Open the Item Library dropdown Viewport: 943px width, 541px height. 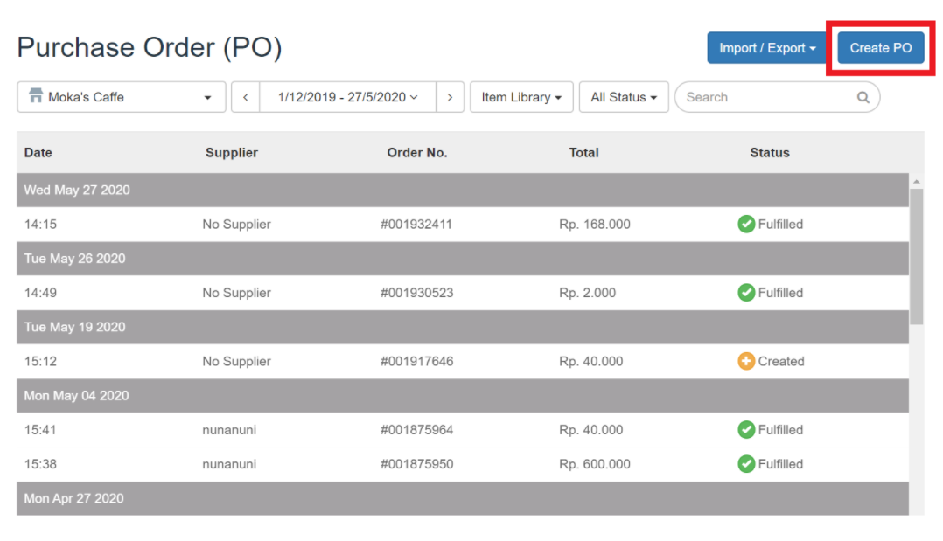[x=521, y=97]
